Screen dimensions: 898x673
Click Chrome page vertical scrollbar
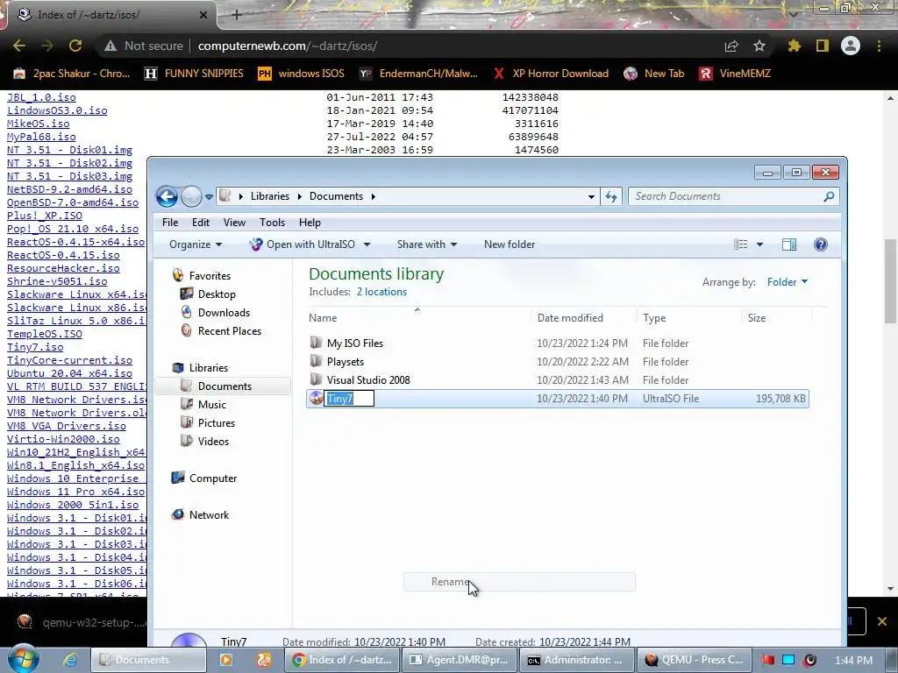pyautogui.click(x=891, y=280)
